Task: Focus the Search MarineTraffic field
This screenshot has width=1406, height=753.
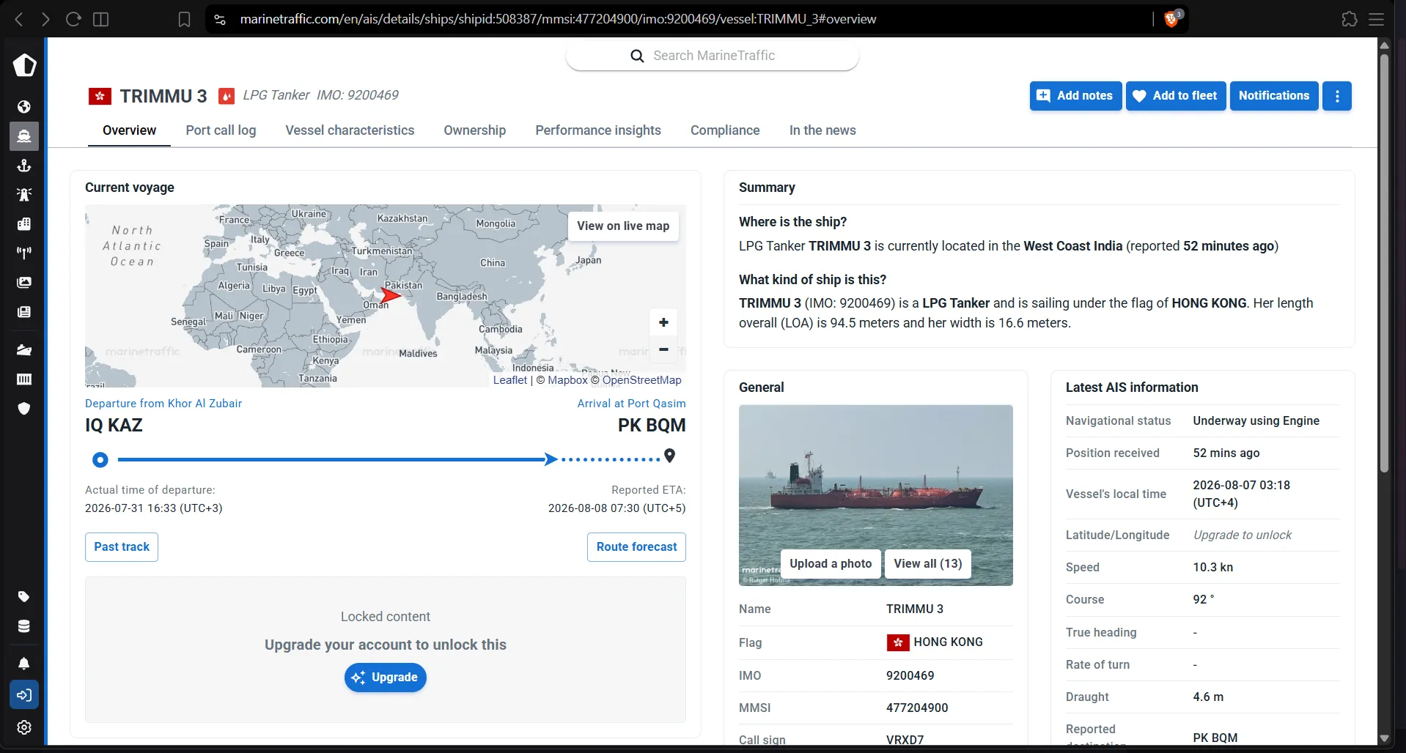Action: tap(713, 56)
